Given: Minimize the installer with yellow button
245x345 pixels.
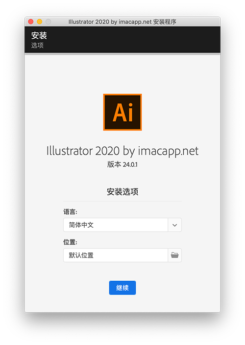Looking at the screenshot, I should (x=40, y=22).
